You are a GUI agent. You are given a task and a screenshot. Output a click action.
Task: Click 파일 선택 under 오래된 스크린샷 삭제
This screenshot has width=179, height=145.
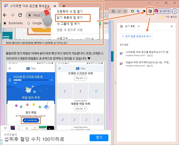pos(80,78)
